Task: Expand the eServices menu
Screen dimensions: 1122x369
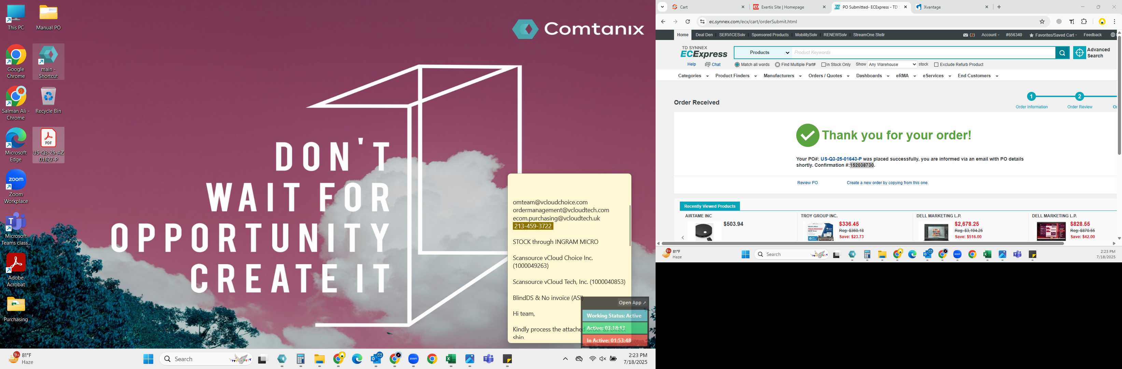Action: click(x=937, y=76)
